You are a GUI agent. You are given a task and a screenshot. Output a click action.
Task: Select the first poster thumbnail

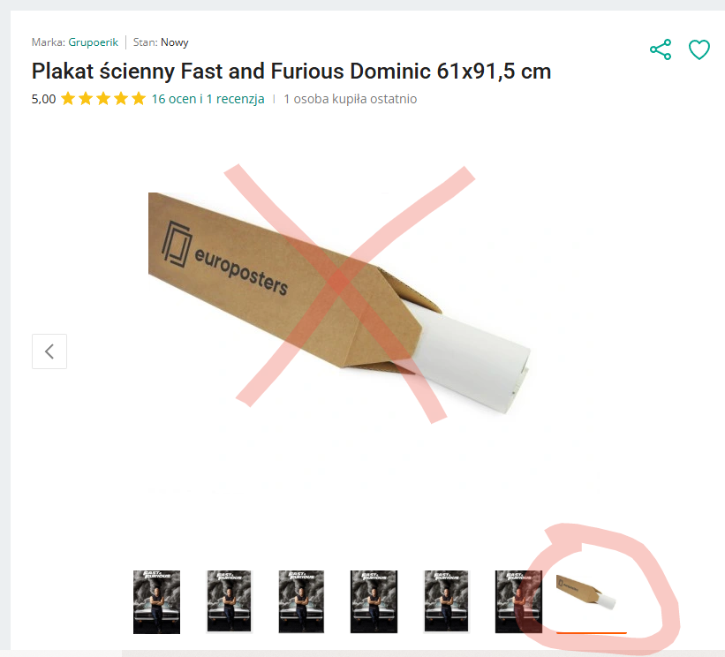tap(156, 601)
